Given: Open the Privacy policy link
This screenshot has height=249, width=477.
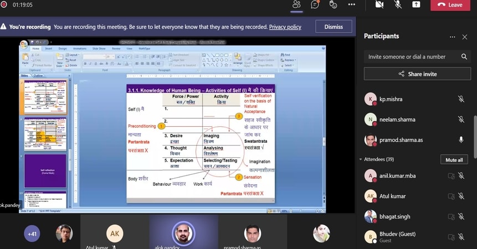Looking at the screenshot, I should 285,27.
